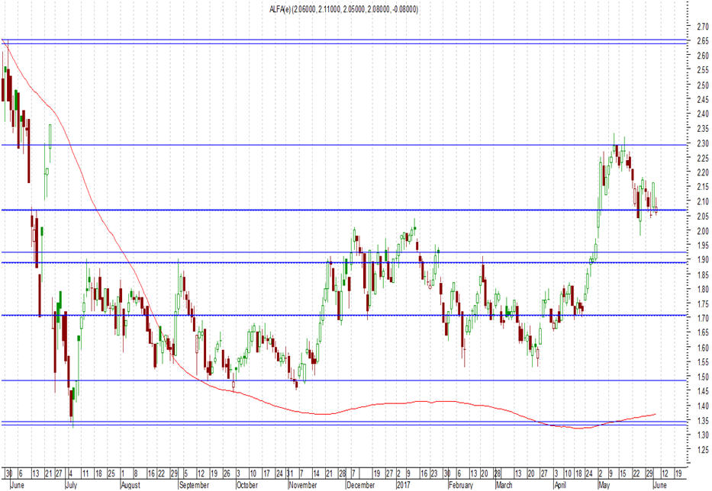The height and width of the screenshot is (491, 712).
Task: Click the 1.75 price axis label
Action: pyautogui.click(x=703, y=303)
